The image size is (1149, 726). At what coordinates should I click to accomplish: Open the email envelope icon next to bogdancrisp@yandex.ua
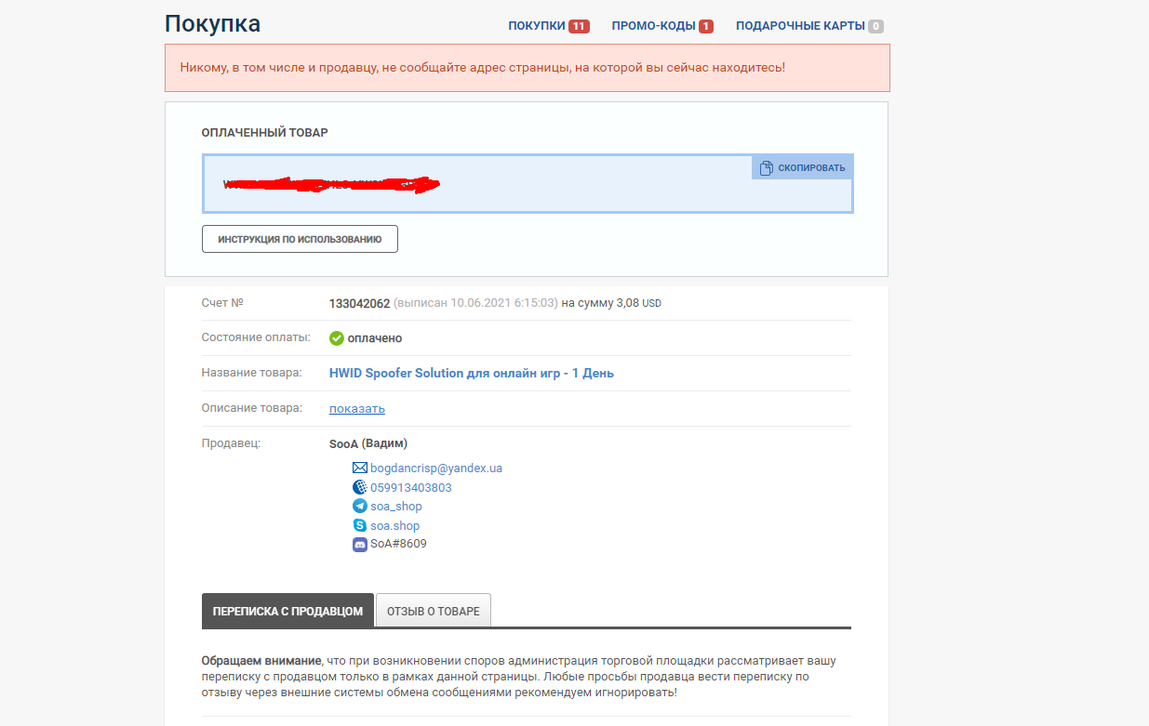tap(359, 468)
